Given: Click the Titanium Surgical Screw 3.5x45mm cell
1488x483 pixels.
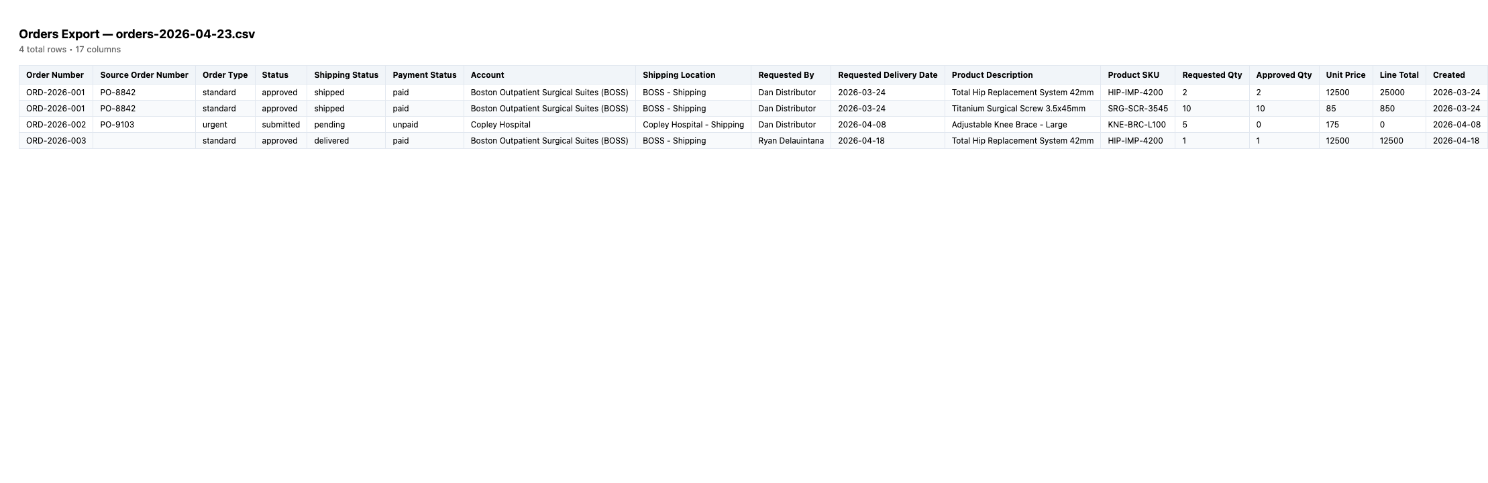Looking at the screenshot, I should [x=1022, y=109].
